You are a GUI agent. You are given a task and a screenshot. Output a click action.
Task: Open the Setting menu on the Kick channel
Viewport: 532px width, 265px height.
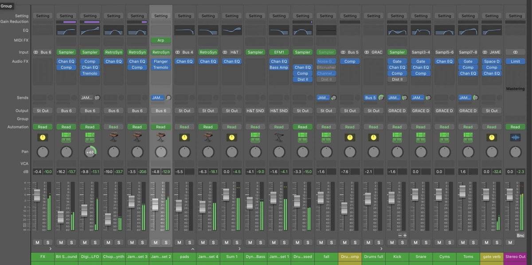point(397,16)
